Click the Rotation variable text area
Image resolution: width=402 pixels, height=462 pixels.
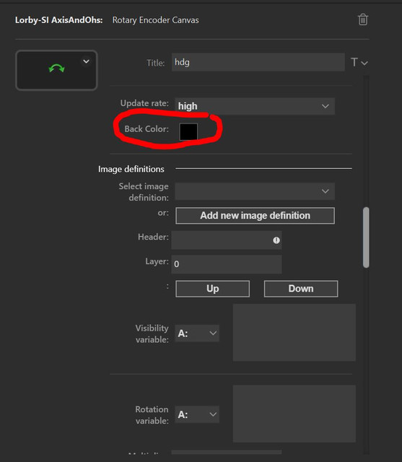click(x=294, y=414)
